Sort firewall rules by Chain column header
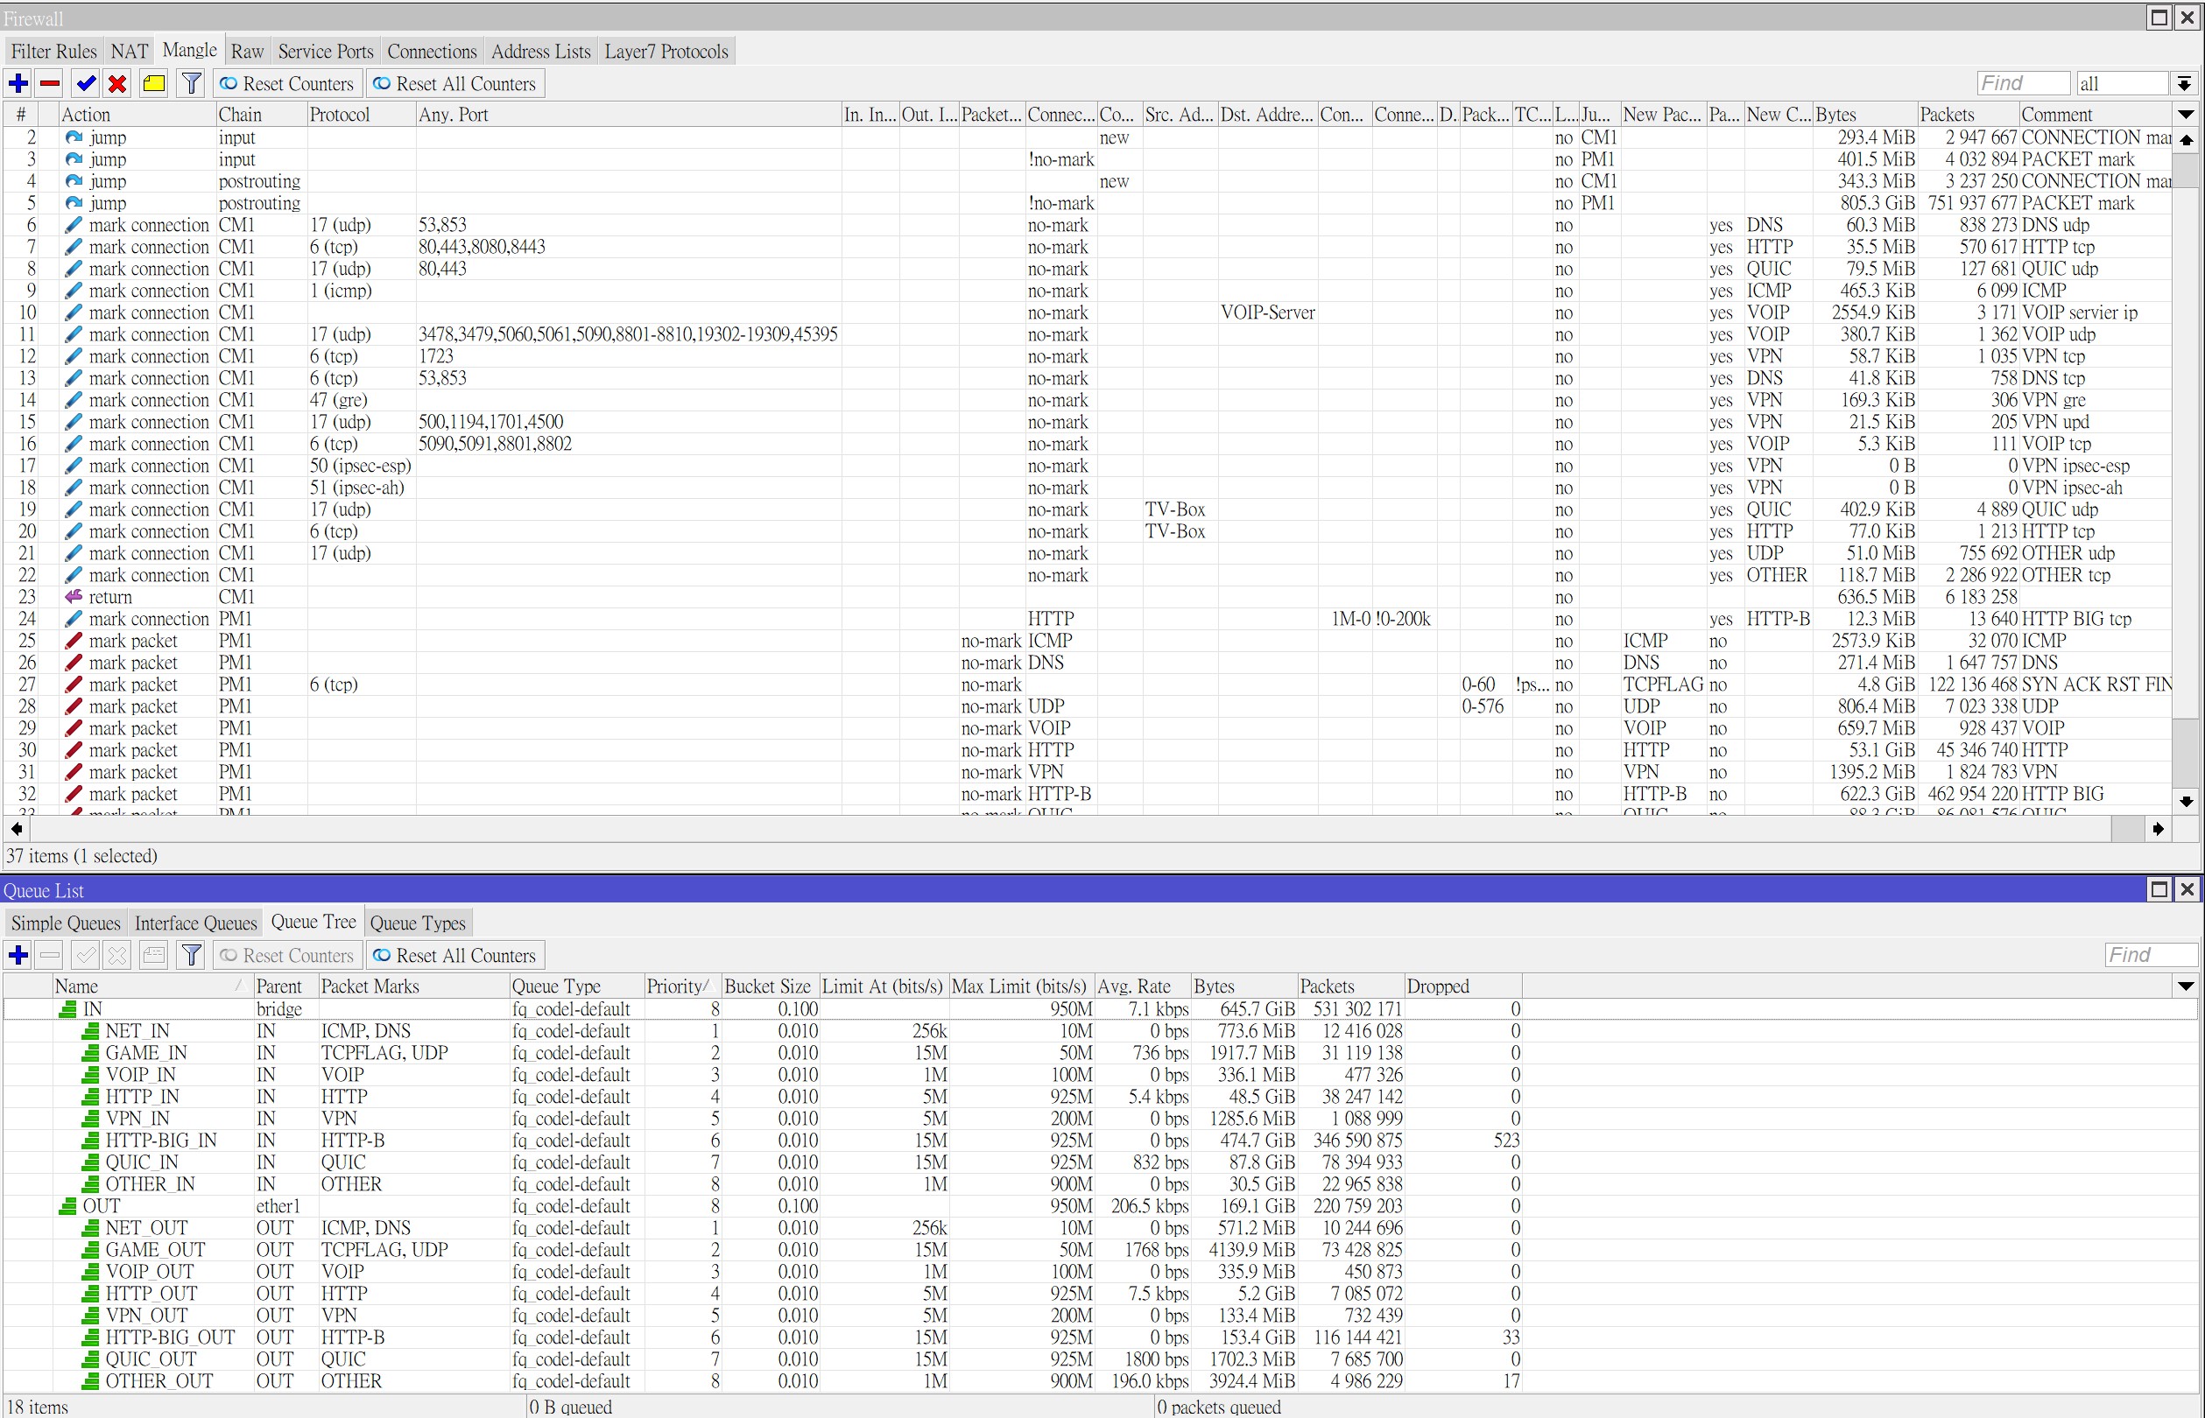The image size is (2205, 1418). click(261, 115)
